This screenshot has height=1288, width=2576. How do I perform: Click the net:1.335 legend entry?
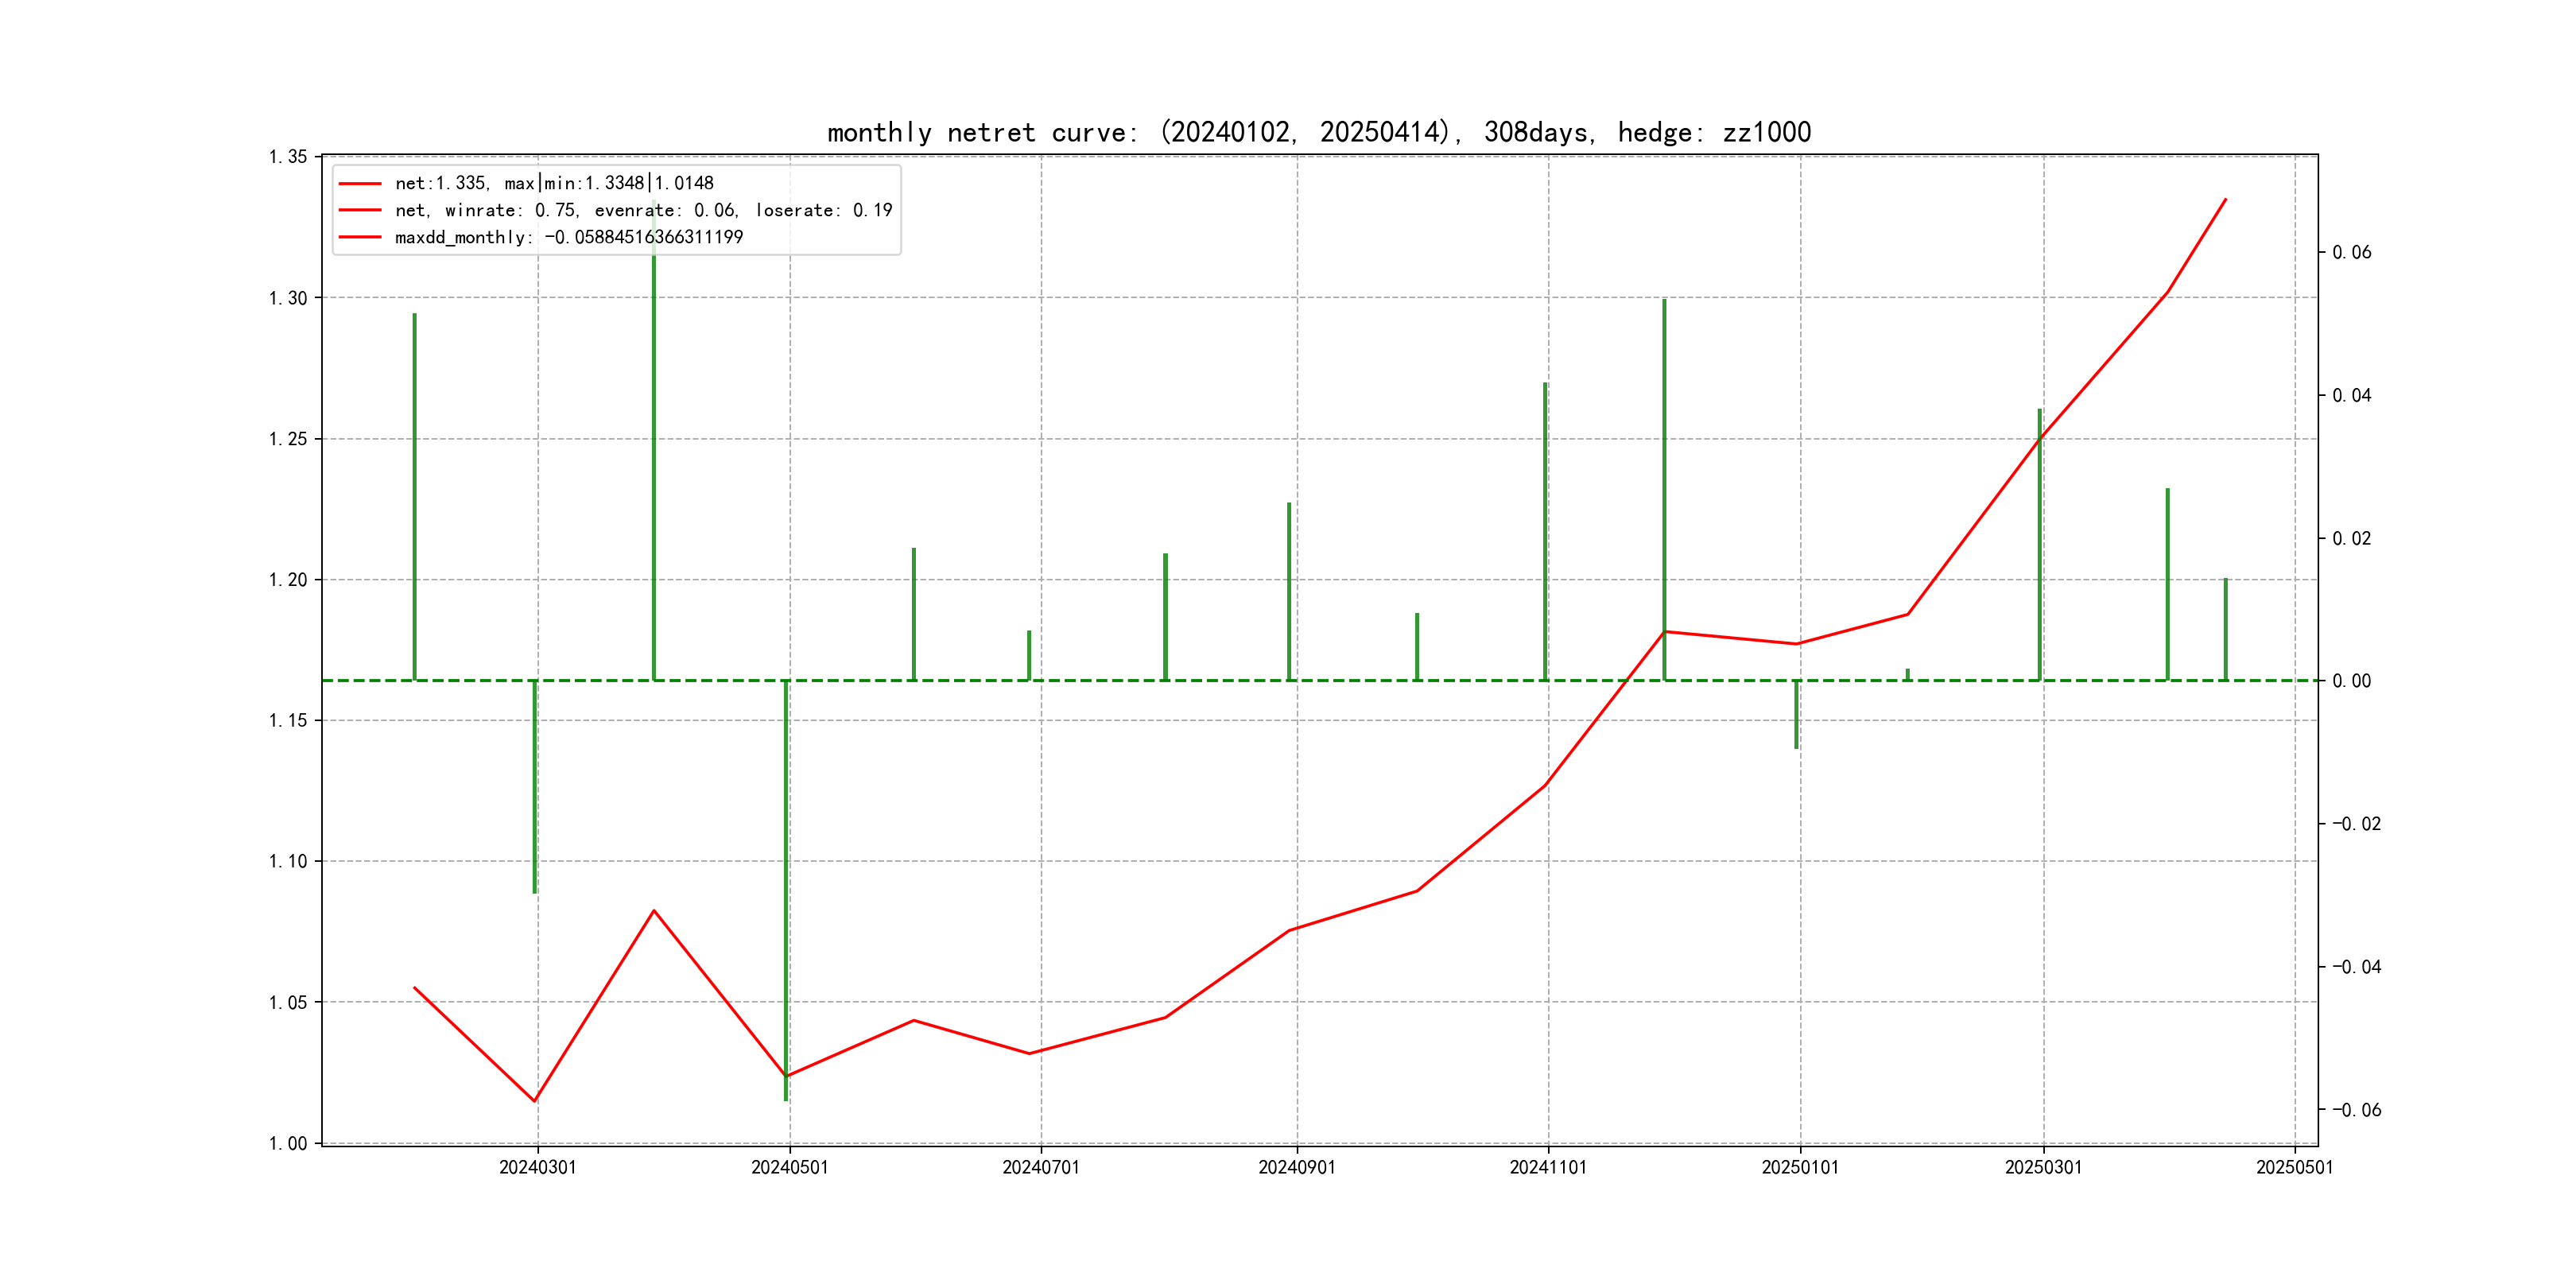click(x=554, y=183)
